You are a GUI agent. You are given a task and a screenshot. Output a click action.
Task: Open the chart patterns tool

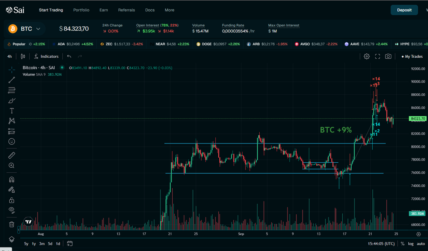pyautogui.click(x=12, y=121)
